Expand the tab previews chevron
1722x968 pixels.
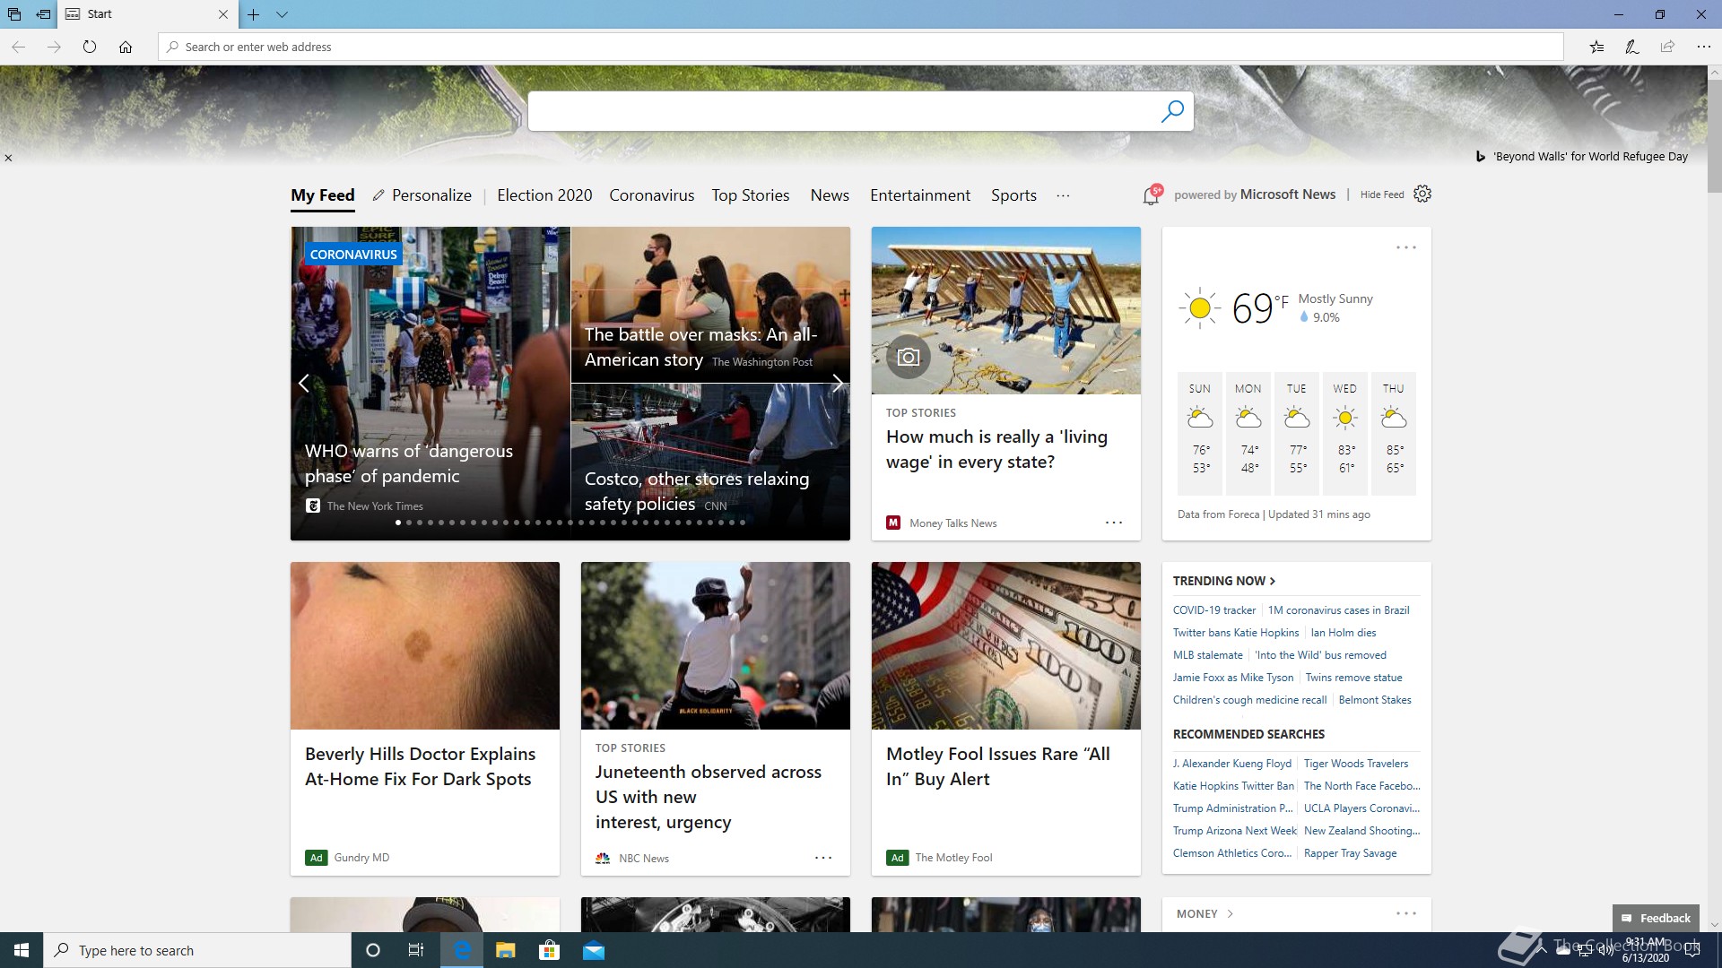click(282, 14)
